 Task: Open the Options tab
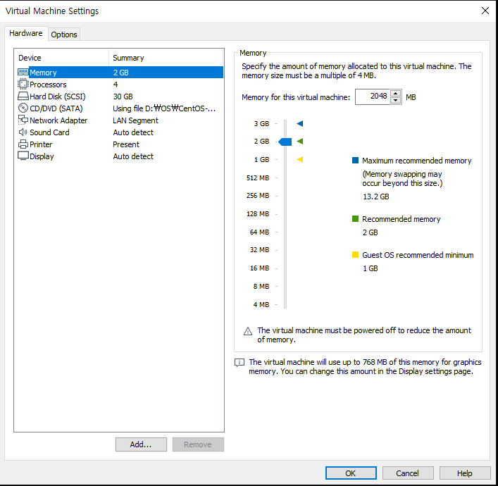(x=64, y=35)
